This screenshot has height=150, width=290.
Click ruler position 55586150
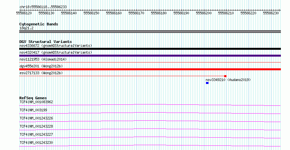pos(91,13)
